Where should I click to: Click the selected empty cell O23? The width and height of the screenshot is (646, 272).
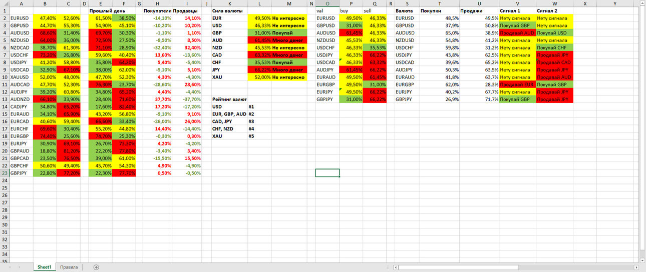coord(328,173)
